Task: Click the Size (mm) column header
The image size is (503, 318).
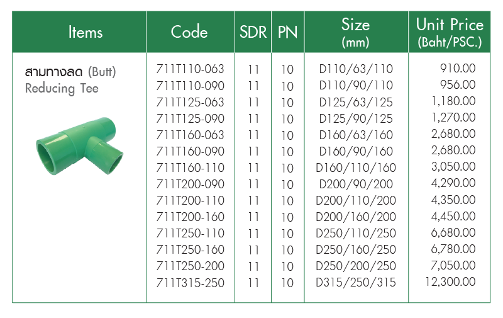Action: tap(356, 33)
